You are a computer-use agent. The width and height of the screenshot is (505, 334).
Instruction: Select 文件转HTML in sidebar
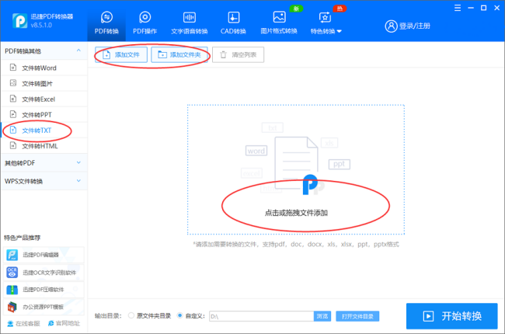coord(44,146)
